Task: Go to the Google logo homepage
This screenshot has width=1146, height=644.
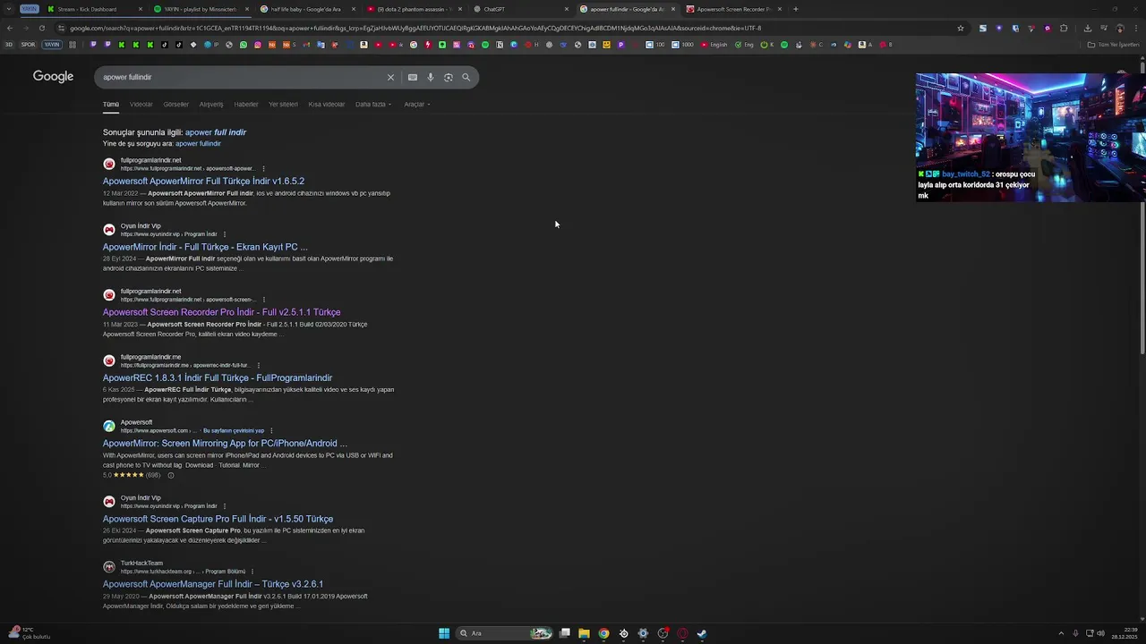Action: click(x=53, y=77)
